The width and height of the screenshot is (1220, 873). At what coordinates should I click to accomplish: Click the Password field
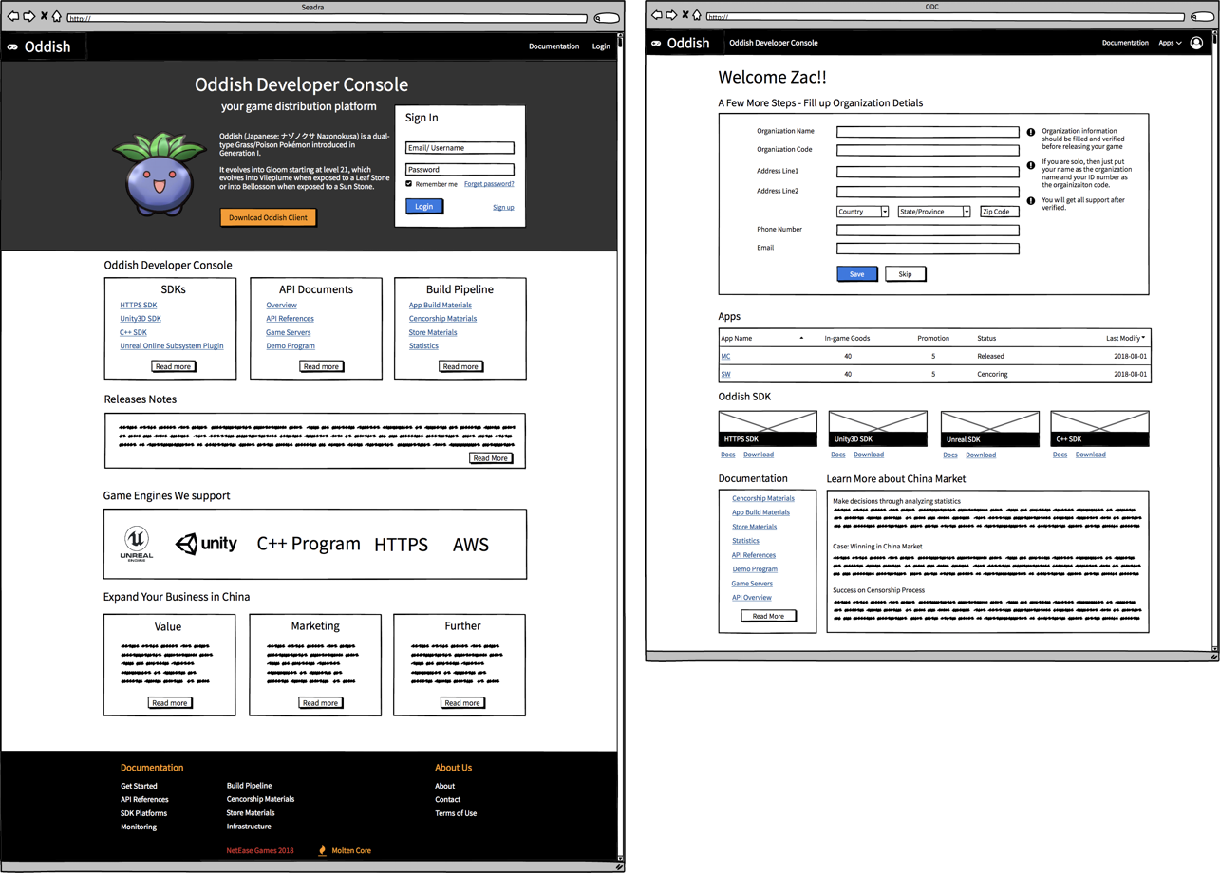pyautogui.click(x=460, y=170)
